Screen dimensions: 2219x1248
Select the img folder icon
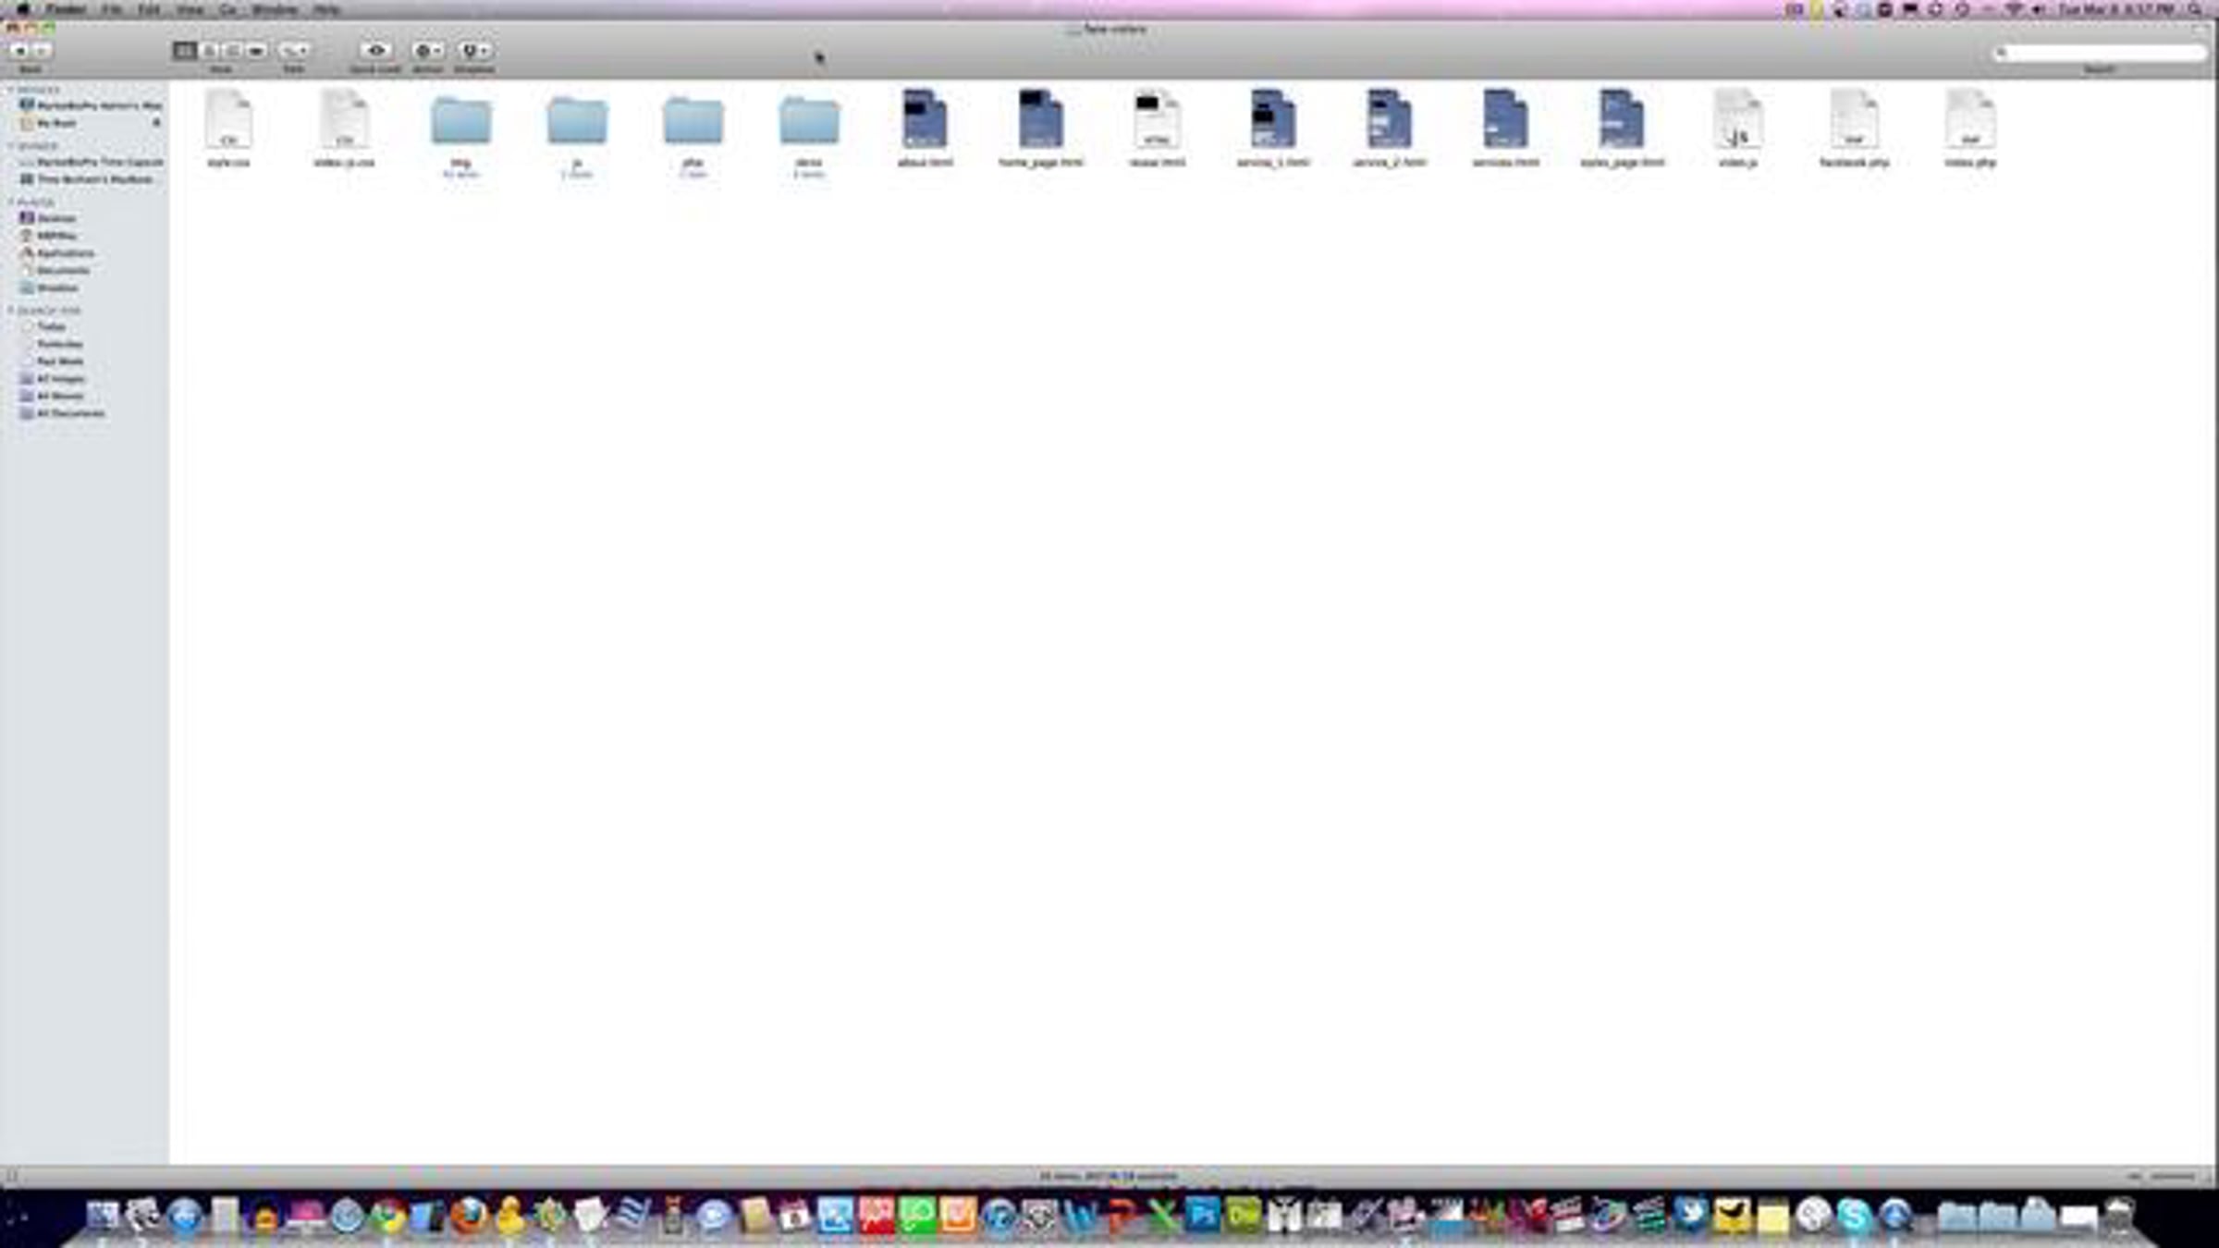(460, 121)
